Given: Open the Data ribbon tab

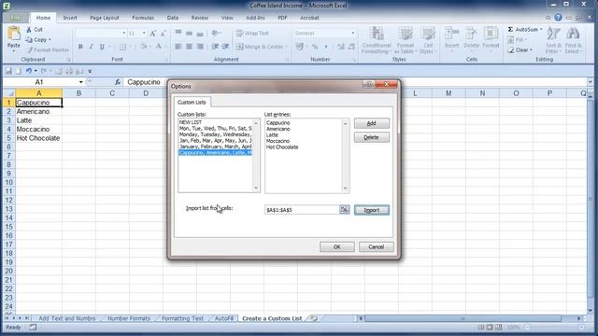Looking at the screenshot, I should 172,18.
